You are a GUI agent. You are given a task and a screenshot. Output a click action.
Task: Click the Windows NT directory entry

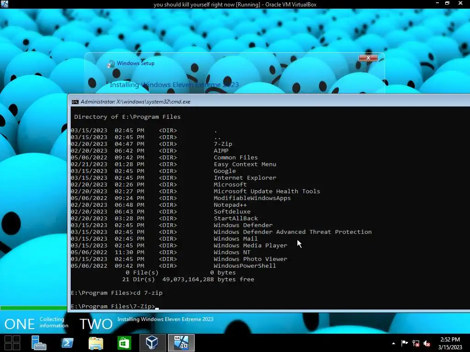click(x=232, y=253)
